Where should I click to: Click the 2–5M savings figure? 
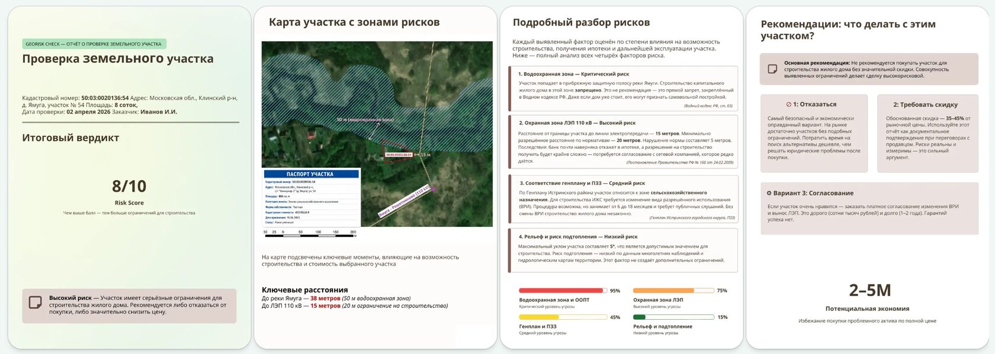869,290
